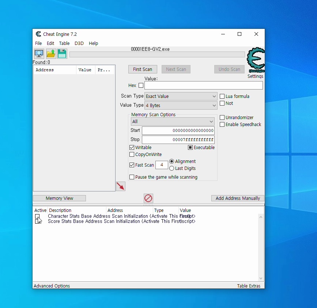Screen dimensions: 317x308
Task: Enable the CopyOnWrite checkbox
Action: click(x=132, y=155)
